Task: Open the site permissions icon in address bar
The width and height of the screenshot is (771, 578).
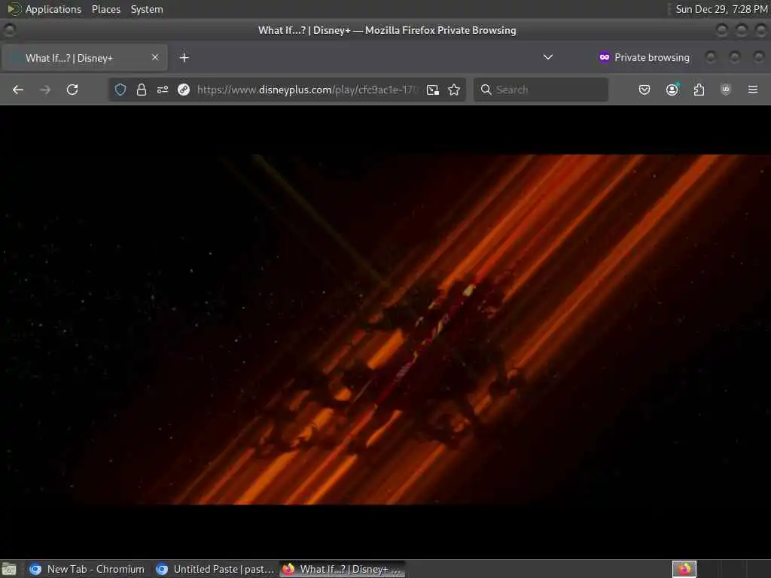Action: click(x=163, y=90)
